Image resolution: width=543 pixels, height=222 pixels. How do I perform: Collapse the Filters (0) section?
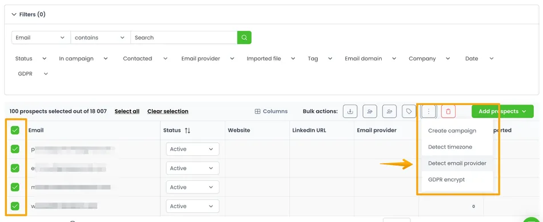29,14
